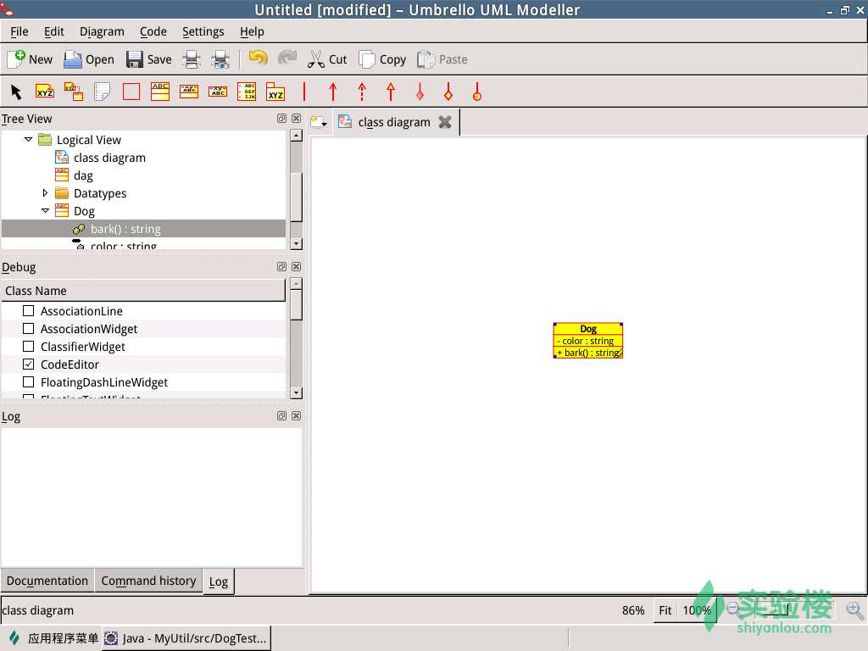Image resolution: width=868 pixels, height=651 pixels.
Task: Select the Class tool icon
Action: (x=160, y=92)
